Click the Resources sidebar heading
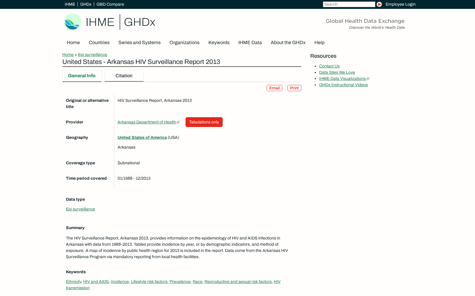The width and height of the screenshot is (475, 296). point(323,56)
